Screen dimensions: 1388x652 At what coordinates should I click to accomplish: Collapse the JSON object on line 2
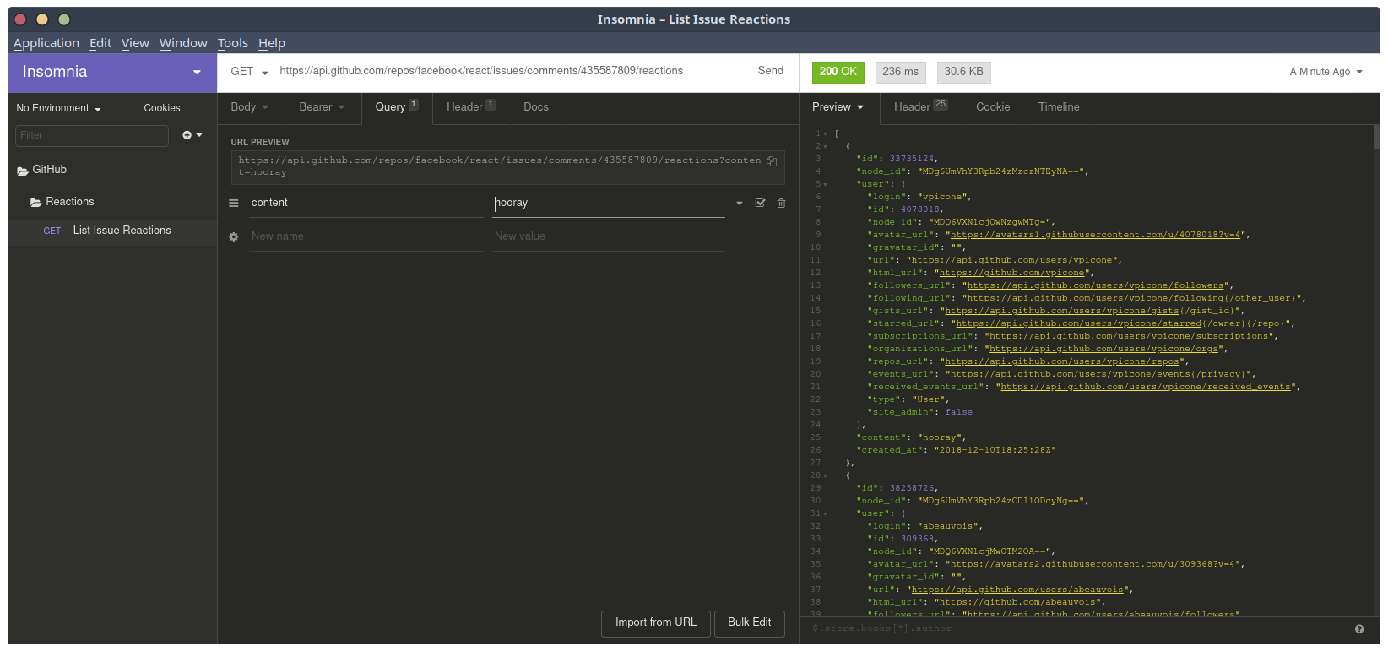pyautogui.click(x=825, y=146)
